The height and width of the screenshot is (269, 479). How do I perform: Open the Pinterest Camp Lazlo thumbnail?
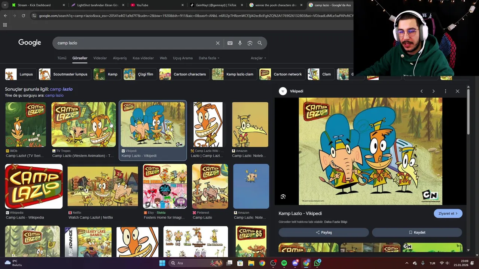pyautogui.click(x=210, y=186)
